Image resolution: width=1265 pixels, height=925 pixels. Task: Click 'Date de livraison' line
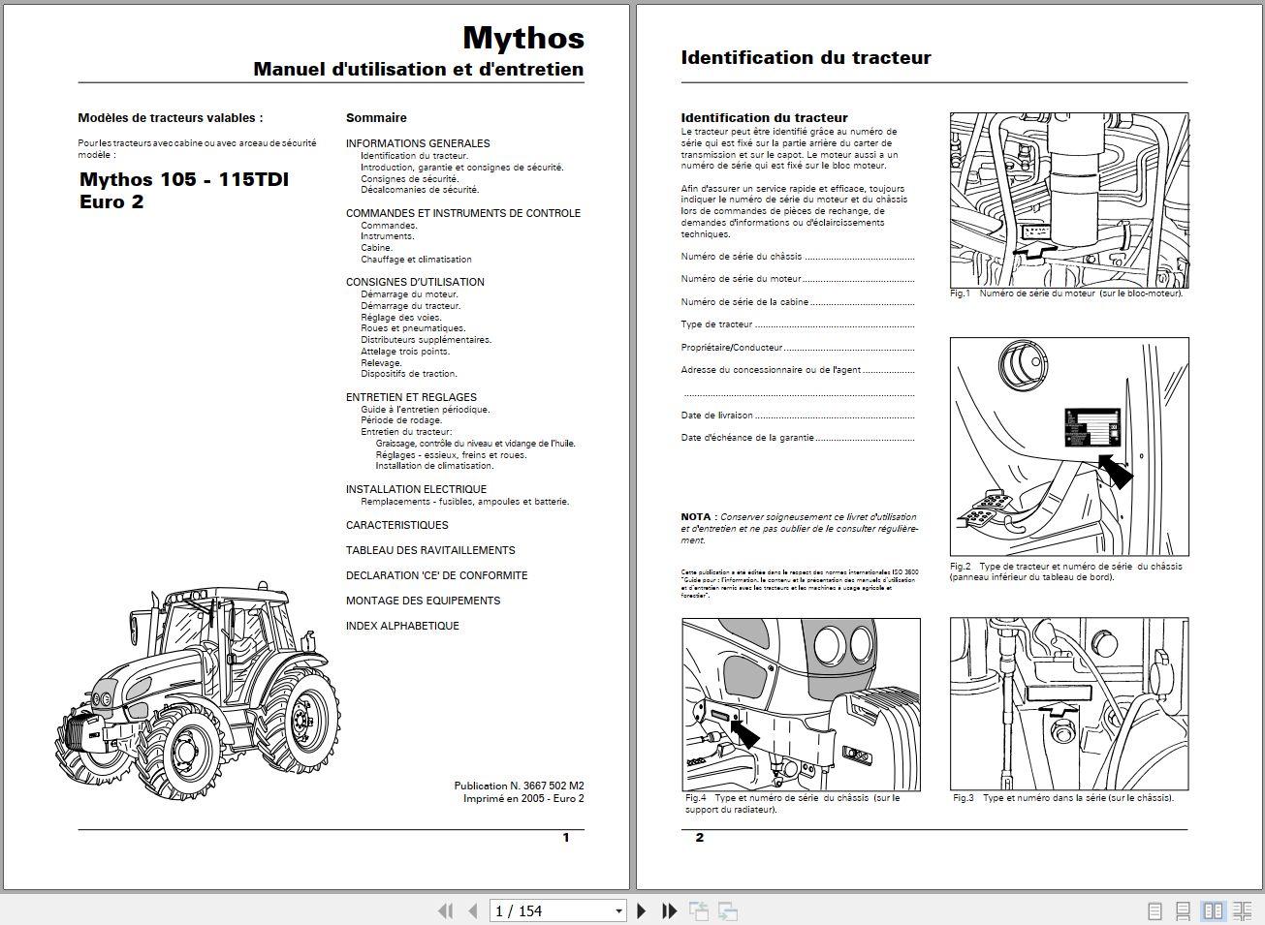[x=798, y=416]
